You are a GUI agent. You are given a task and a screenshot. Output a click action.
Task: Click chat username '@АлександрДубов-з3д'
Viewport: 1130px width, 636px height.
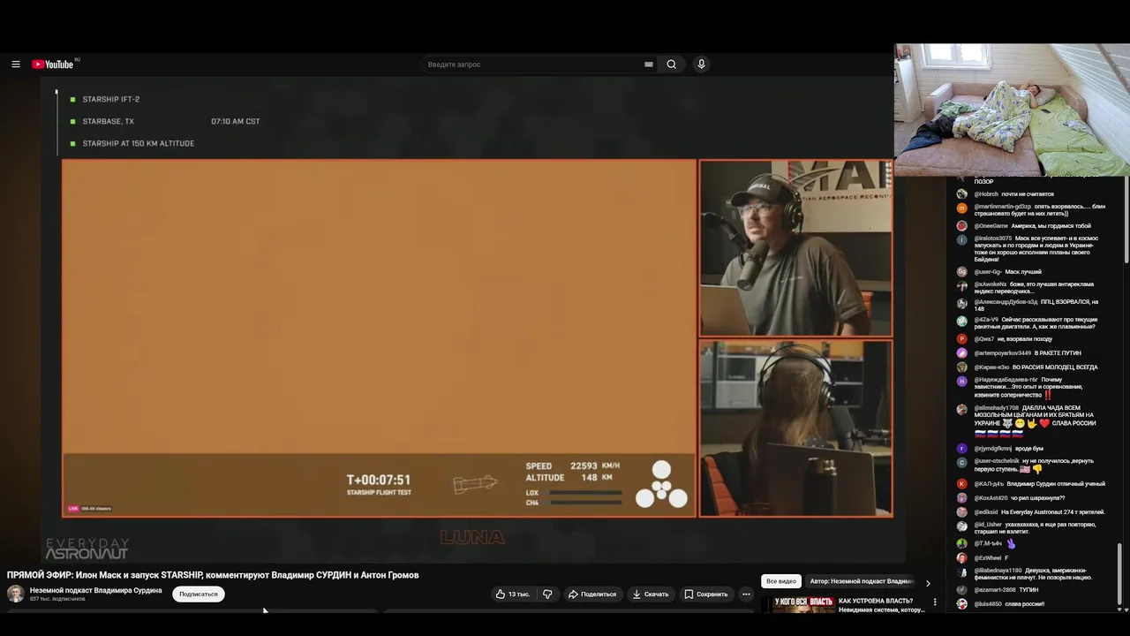[x=1006, y=302]
